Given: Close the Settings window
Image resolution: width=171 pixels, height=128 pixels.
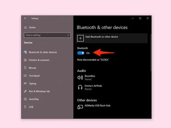Looking at the screenshot, I should coord(148,18).
